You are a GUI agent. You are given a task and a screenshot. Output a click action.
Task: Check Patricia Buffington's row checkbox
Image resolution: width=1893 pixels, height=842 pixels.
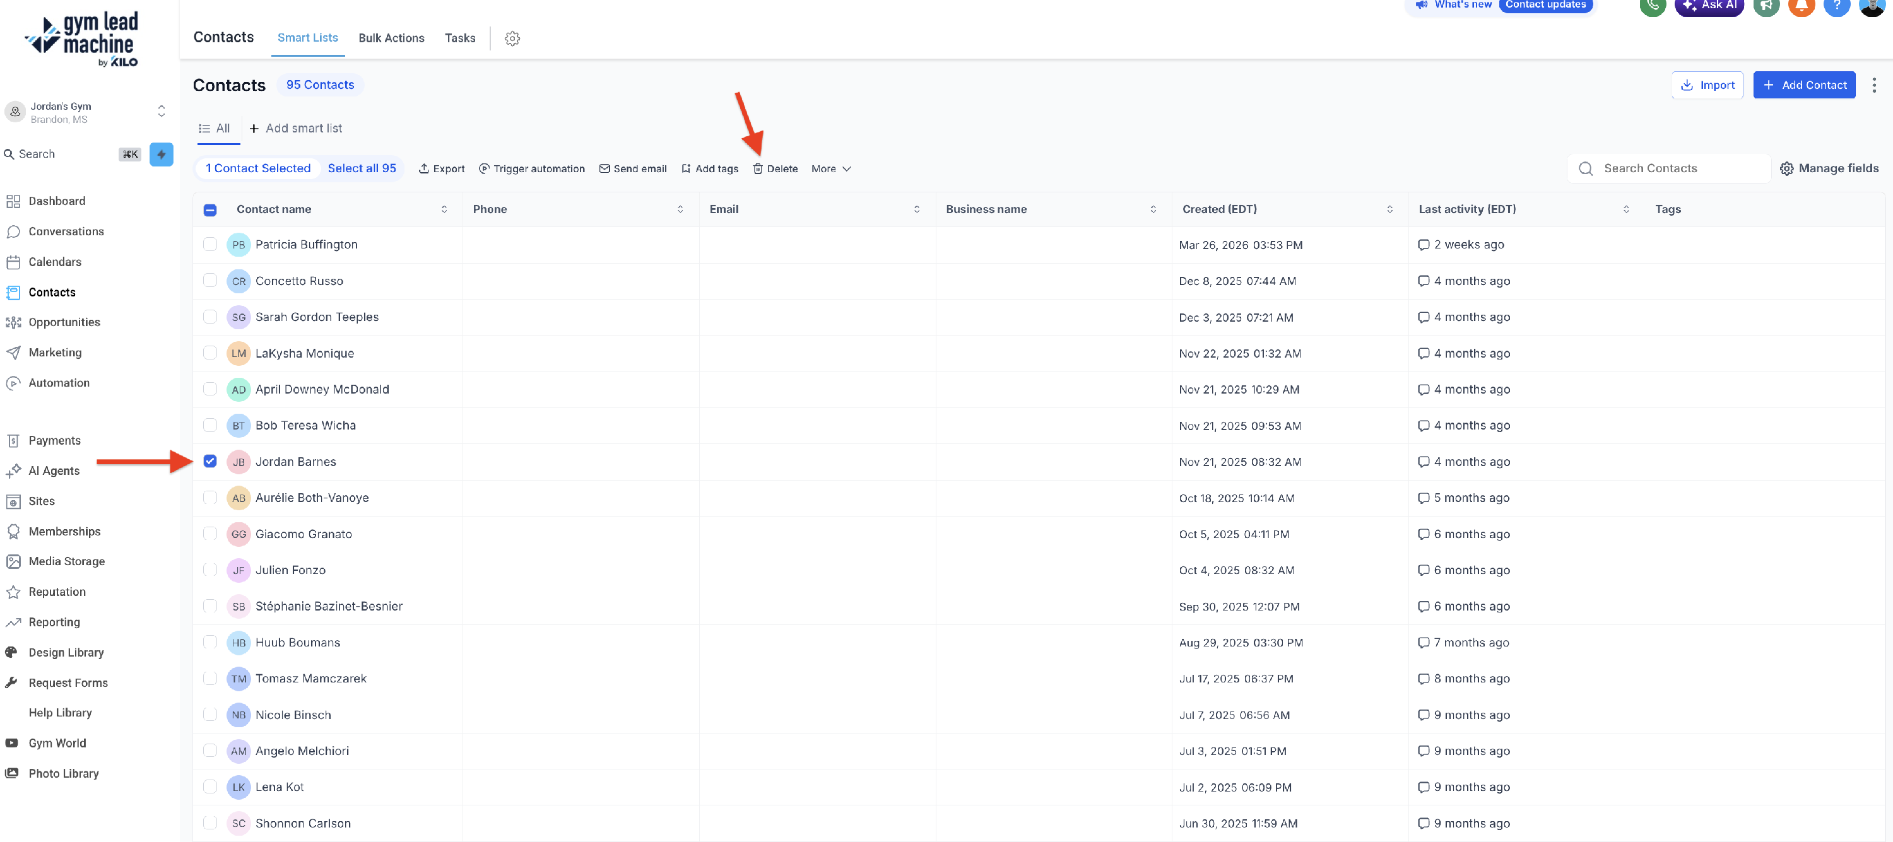tap(210, 245)
